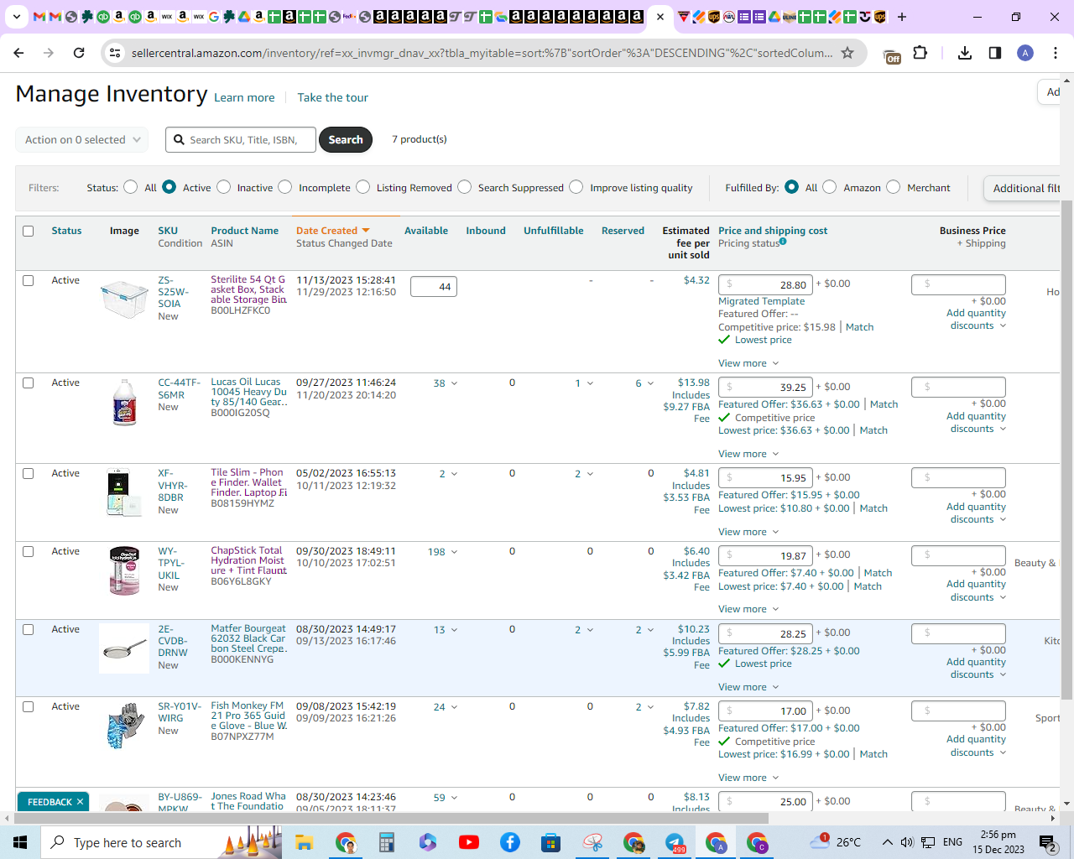
Task: Expand the Available 198 chevron for ChapStick
Action: (455, 552)
